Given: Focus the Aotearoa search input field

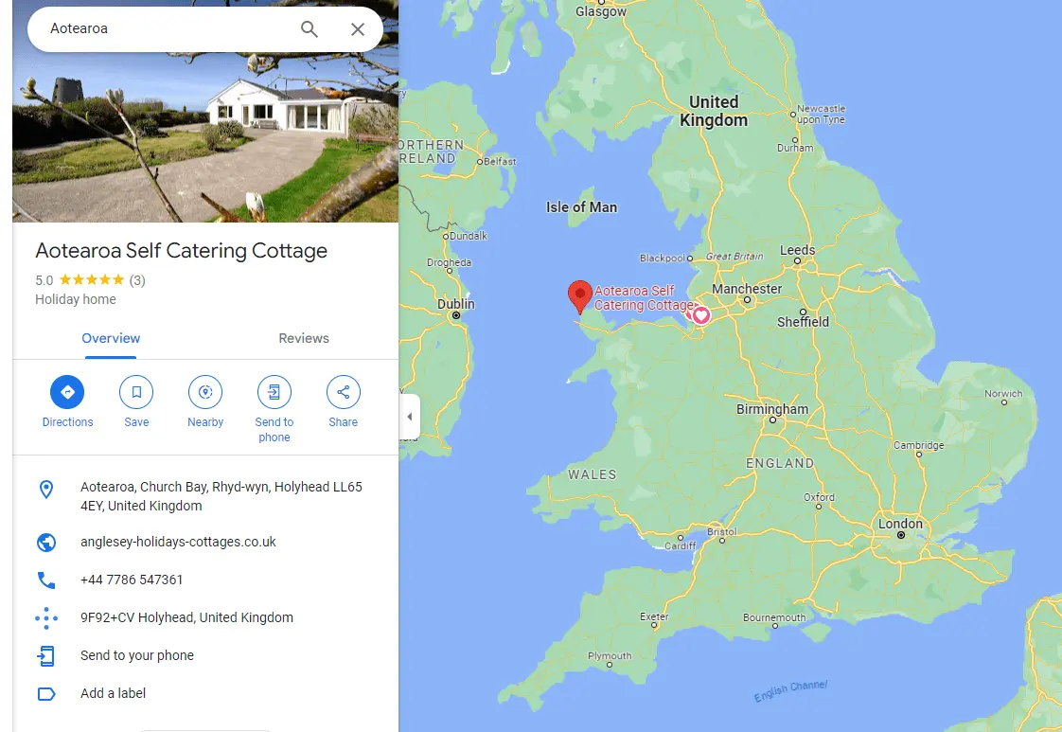Looking at the screenshot, I should pos(169,29).
